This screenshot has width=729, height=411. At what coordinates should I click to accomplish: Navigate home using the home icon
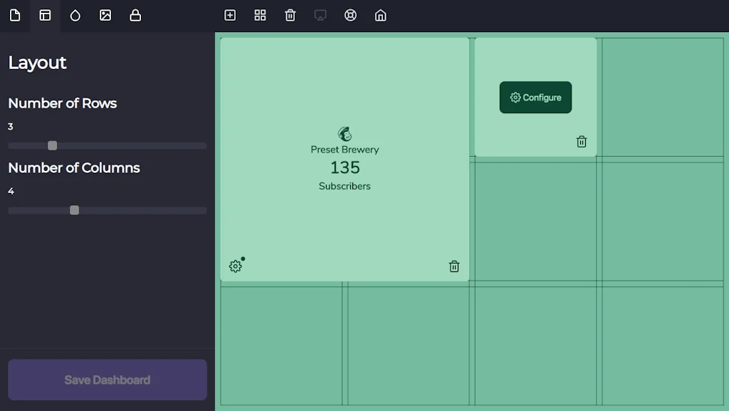380,14
